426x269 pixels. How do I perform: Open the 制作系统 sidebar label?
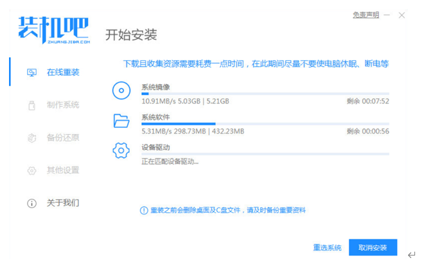pos(63,105)
